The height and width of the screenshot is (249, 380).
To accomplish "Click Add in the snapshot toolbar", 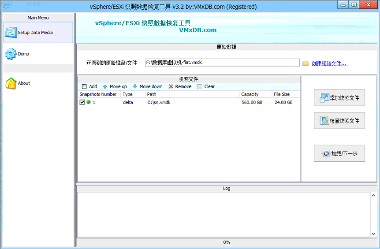I will (93, 86).
